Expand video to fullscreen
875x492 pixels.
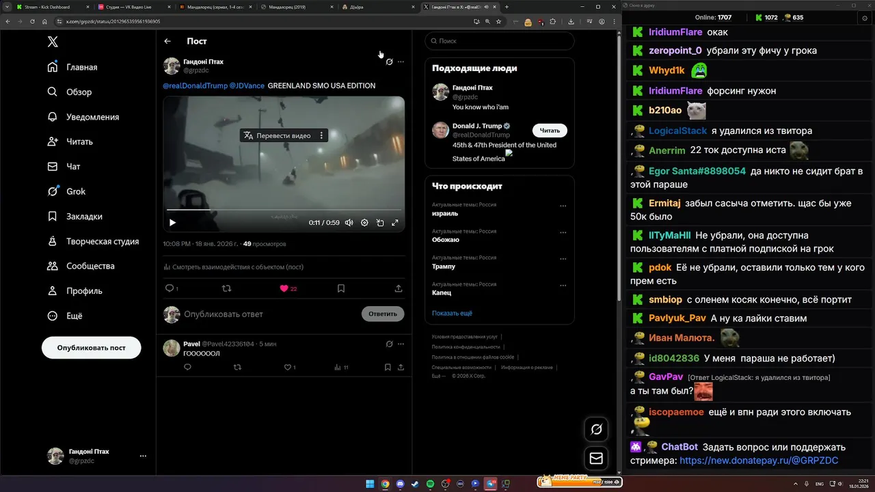point(395,222)
